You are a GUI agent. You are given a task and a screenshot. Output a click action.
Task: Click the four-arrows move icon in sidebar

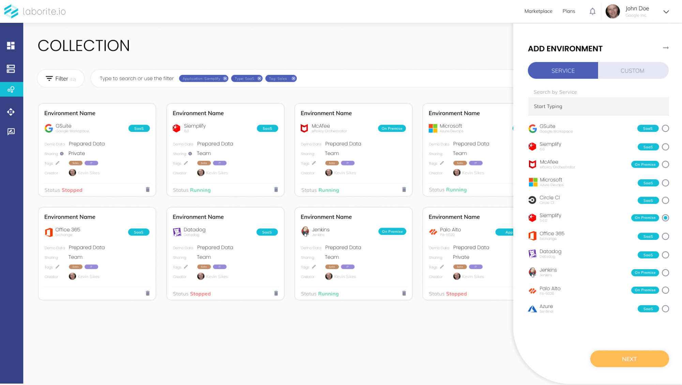click(x=11, y=112)
